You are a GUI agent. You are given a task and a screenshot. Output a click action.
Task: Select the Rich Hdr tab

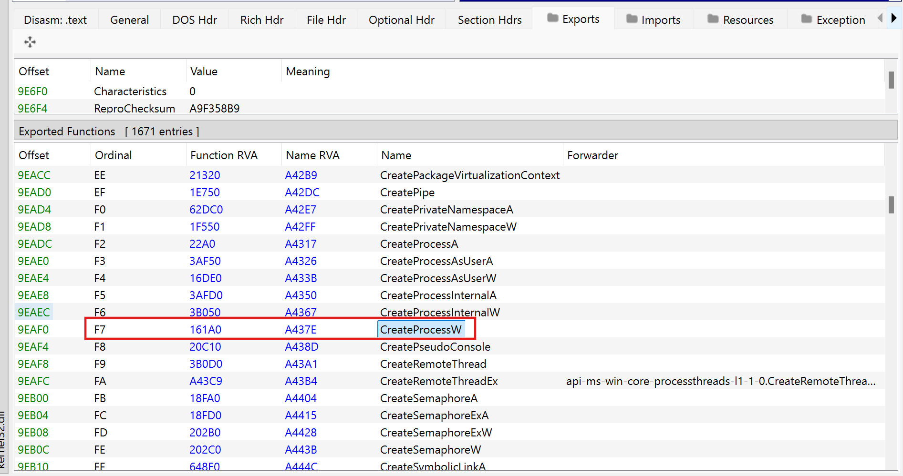(x=261, y=20)
